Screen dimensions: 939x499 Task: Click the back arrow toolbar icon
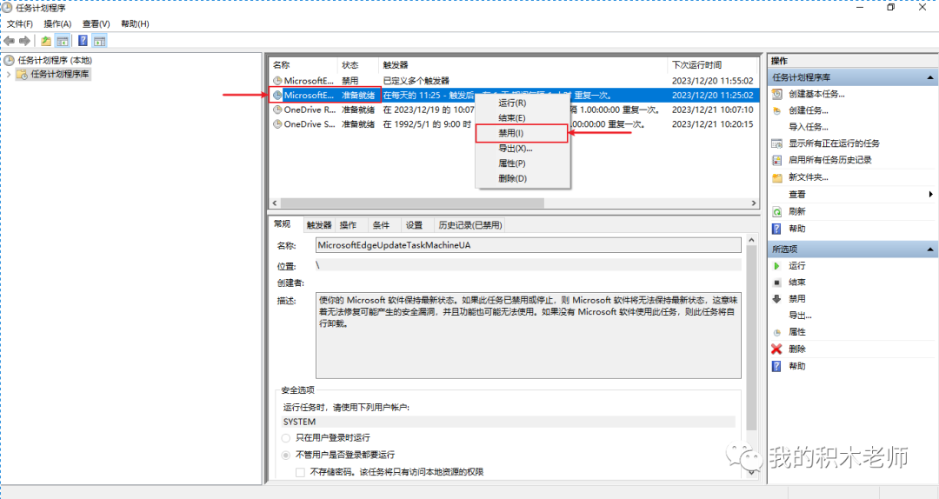[x=10, y=41]
